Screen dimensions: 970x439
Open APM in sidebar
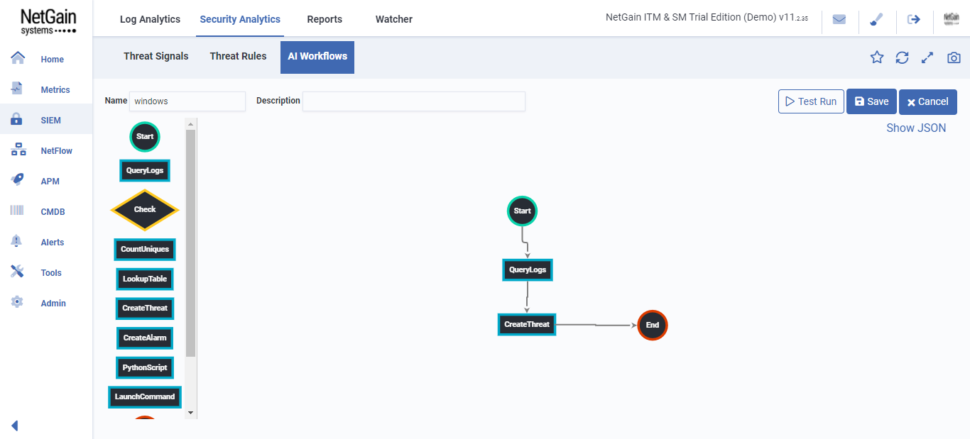point(46,182)
